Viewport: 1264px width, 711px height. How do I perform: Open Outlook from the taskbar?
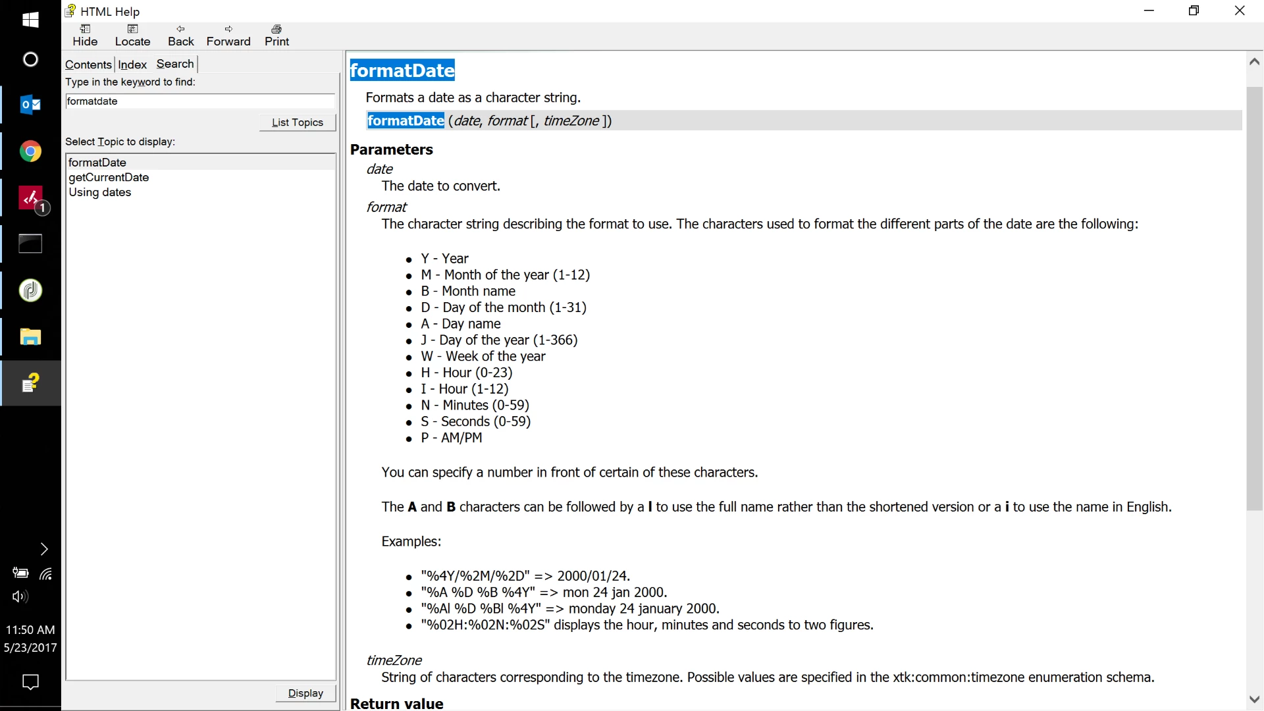[x=30, y=105]
